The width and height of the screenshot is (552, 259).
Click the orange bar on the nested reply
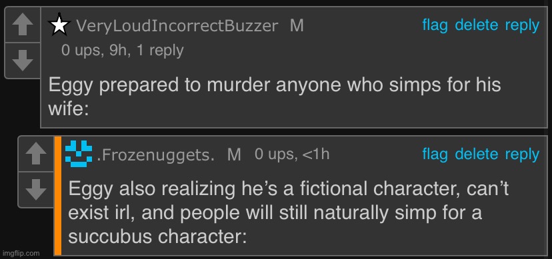point(58,196)
